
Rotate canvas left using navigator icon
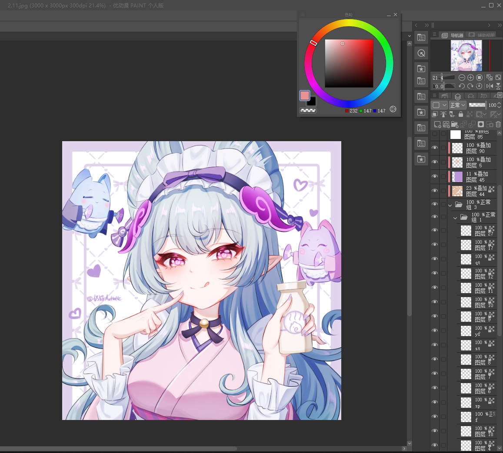(462, 86)
